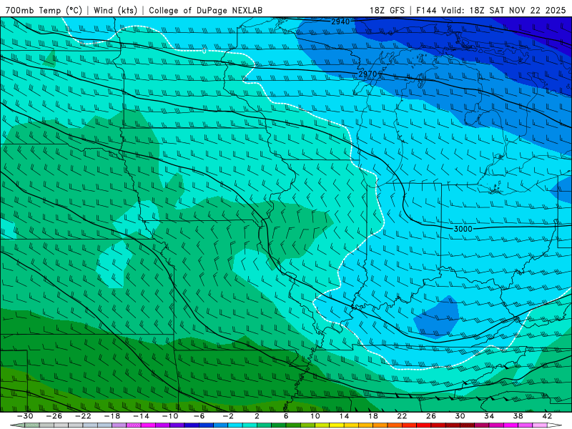Click the '30' value on the color scale
This screenshot has width=572, height=429.
(x=460, y=416)
